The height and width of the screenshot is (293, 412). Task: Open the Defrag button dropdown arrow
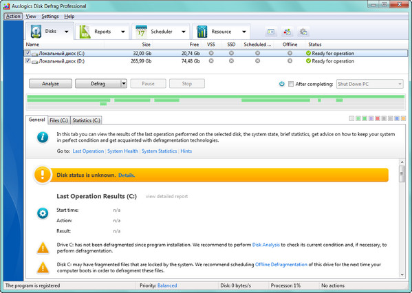pos(124,84)
